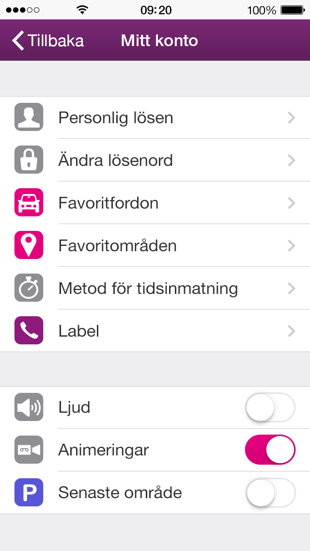
Task: Open the Favoritområden entry
Action: 118,245
